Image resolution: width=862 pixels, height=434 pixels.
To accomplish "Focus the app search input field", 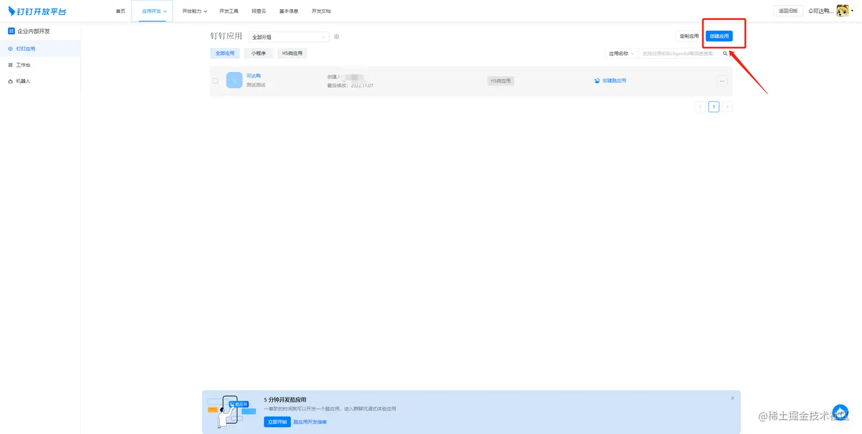I will pyautogui.click(x=680, y=53).
